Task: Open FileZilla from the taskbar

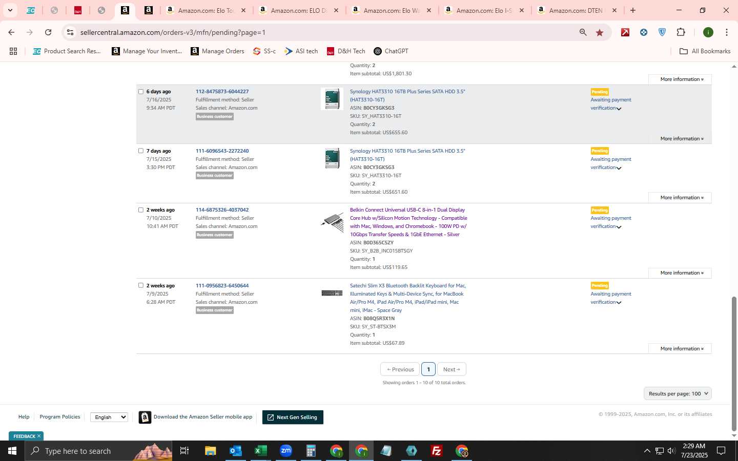Action: pos(437,451)
